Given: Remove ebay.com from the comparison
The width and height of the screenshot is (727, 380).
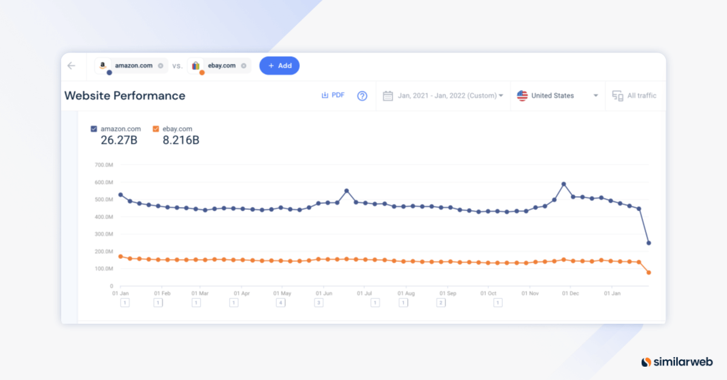Looking at the screenshot, I should point(244,66).
